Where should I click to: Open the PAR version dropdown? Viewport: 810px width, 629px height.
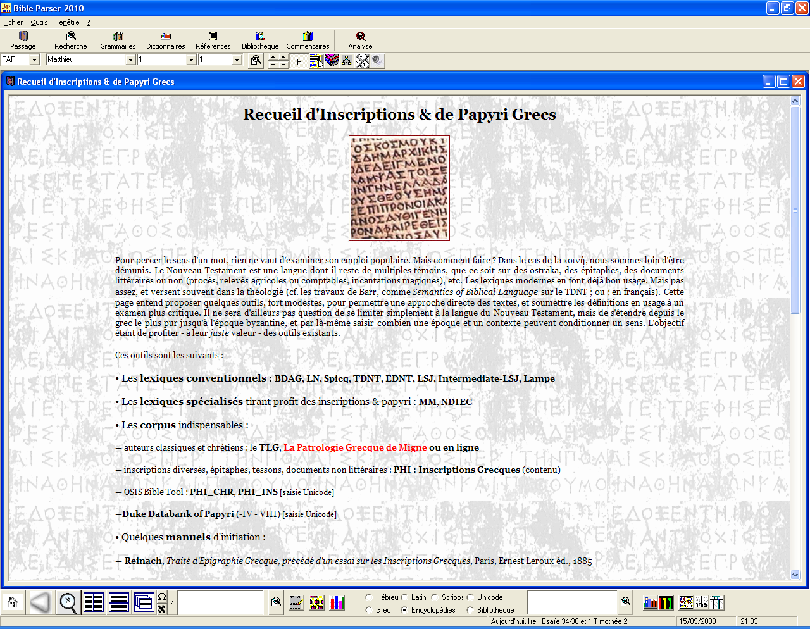(x=35, y=60)
